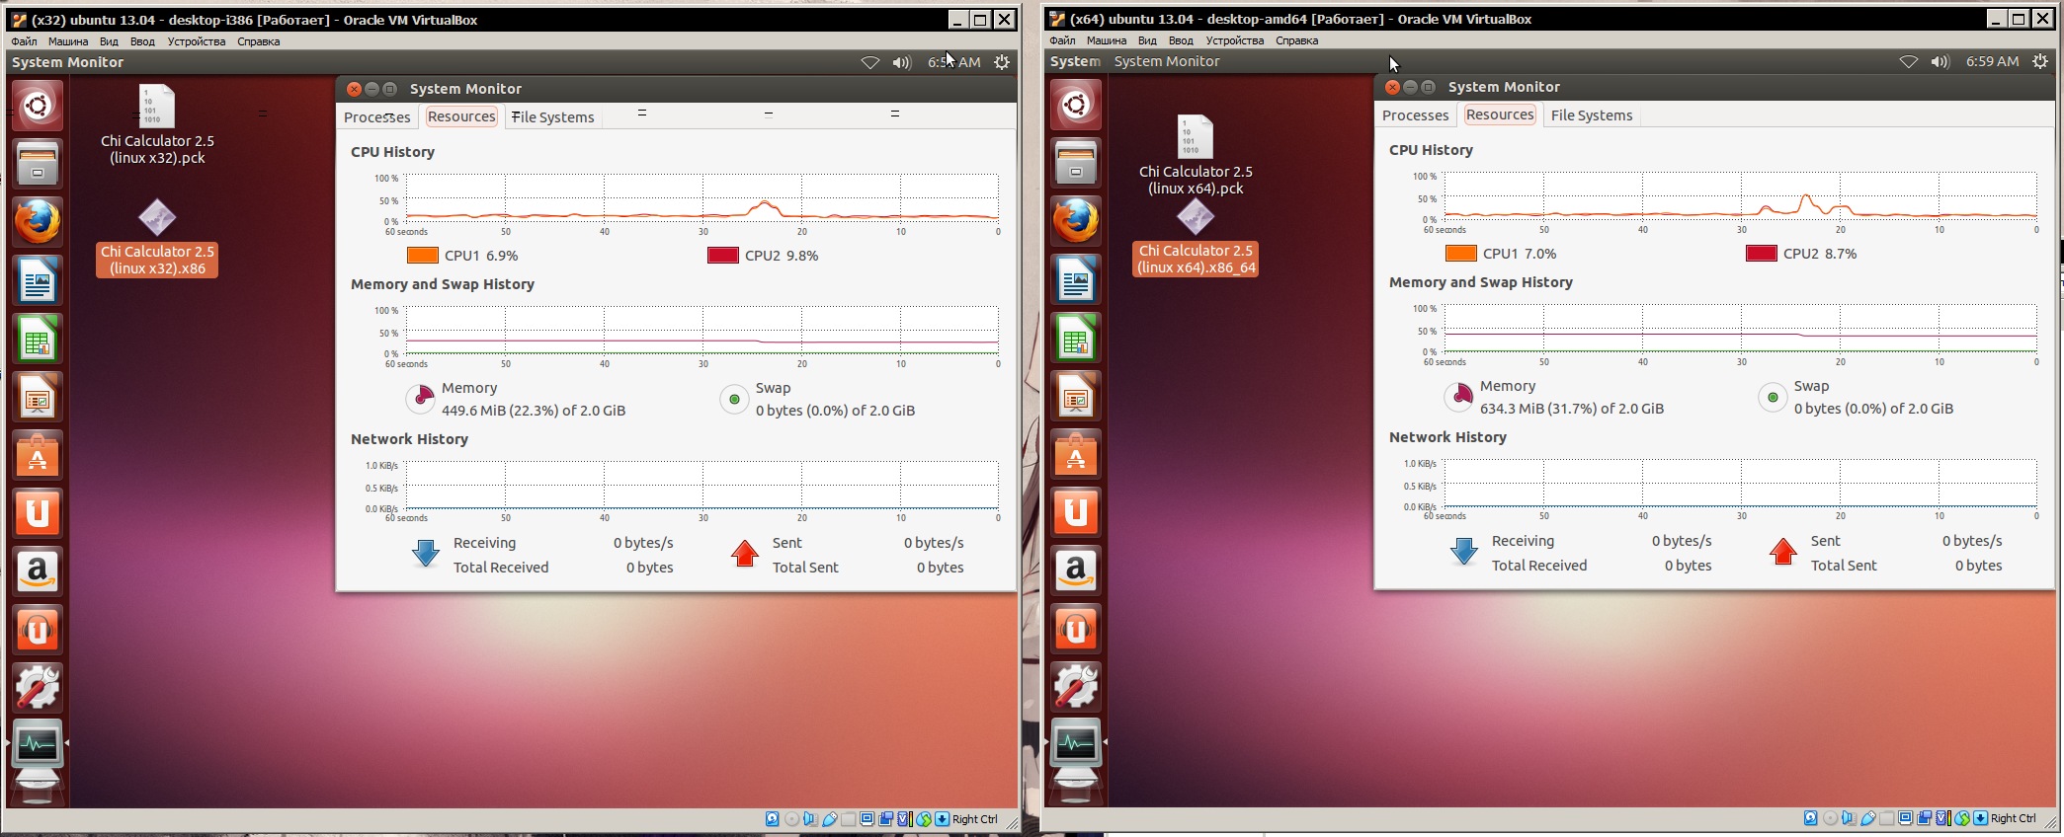The image size is (2064, 837).
Task: Open Вид menu in x64 VirtualBox window
Action: 1147,40
